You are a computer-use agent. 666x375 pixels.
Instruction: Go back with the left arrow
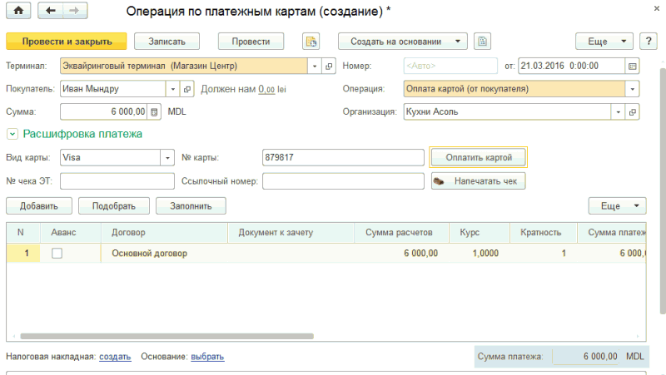(52, 11)
